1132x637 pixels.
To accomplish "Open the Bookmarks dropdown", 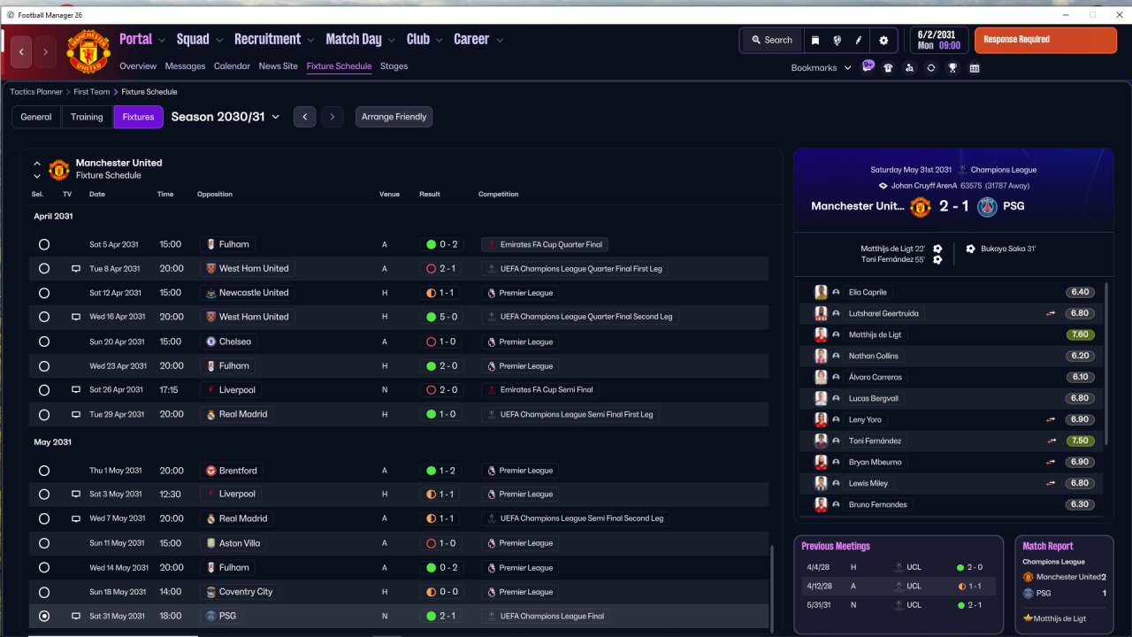I will pyautogui.click(x=821, y=68).
